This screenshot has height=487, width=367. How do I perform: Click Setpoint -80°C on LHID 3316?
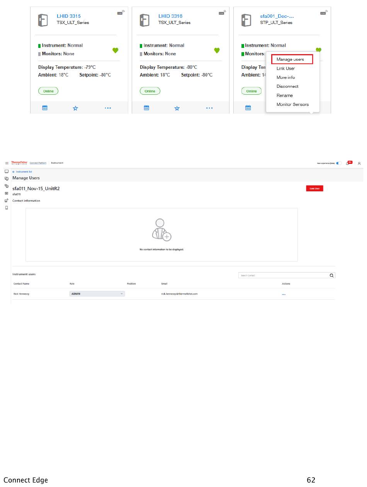pyautogui.click(x=197, y=75)
